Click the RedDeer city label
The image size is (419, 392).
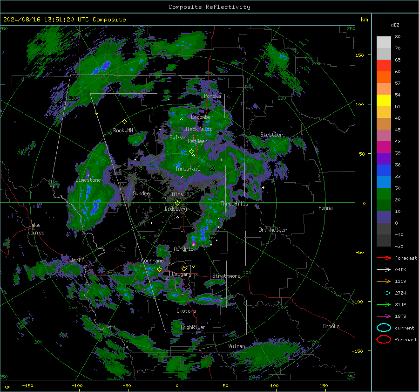pos(197,141)
